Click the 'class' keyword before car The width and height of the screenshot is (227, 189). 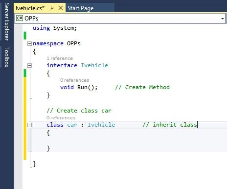[x=55, y=125]
